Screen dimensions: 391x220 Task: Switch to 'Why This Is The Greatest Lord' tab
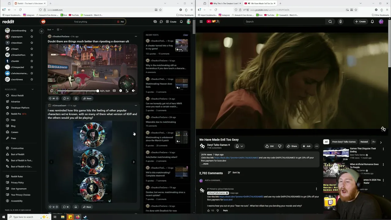225,3
